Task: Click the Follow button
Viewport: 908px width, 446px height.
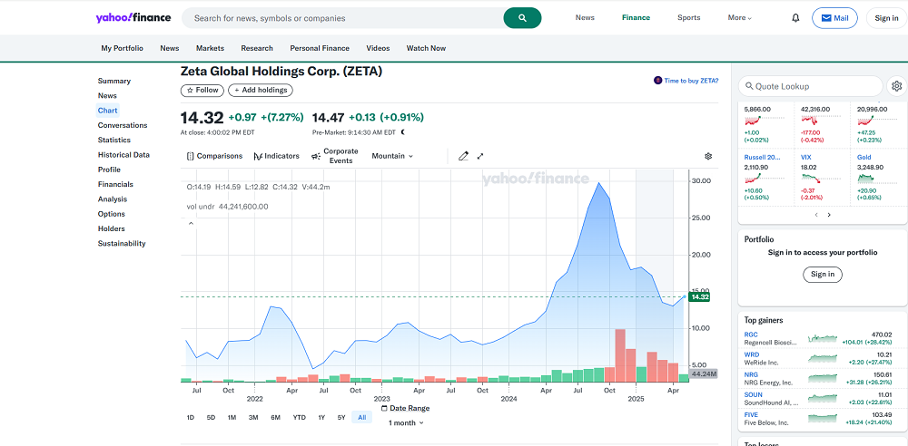Action: coord(202,90)
